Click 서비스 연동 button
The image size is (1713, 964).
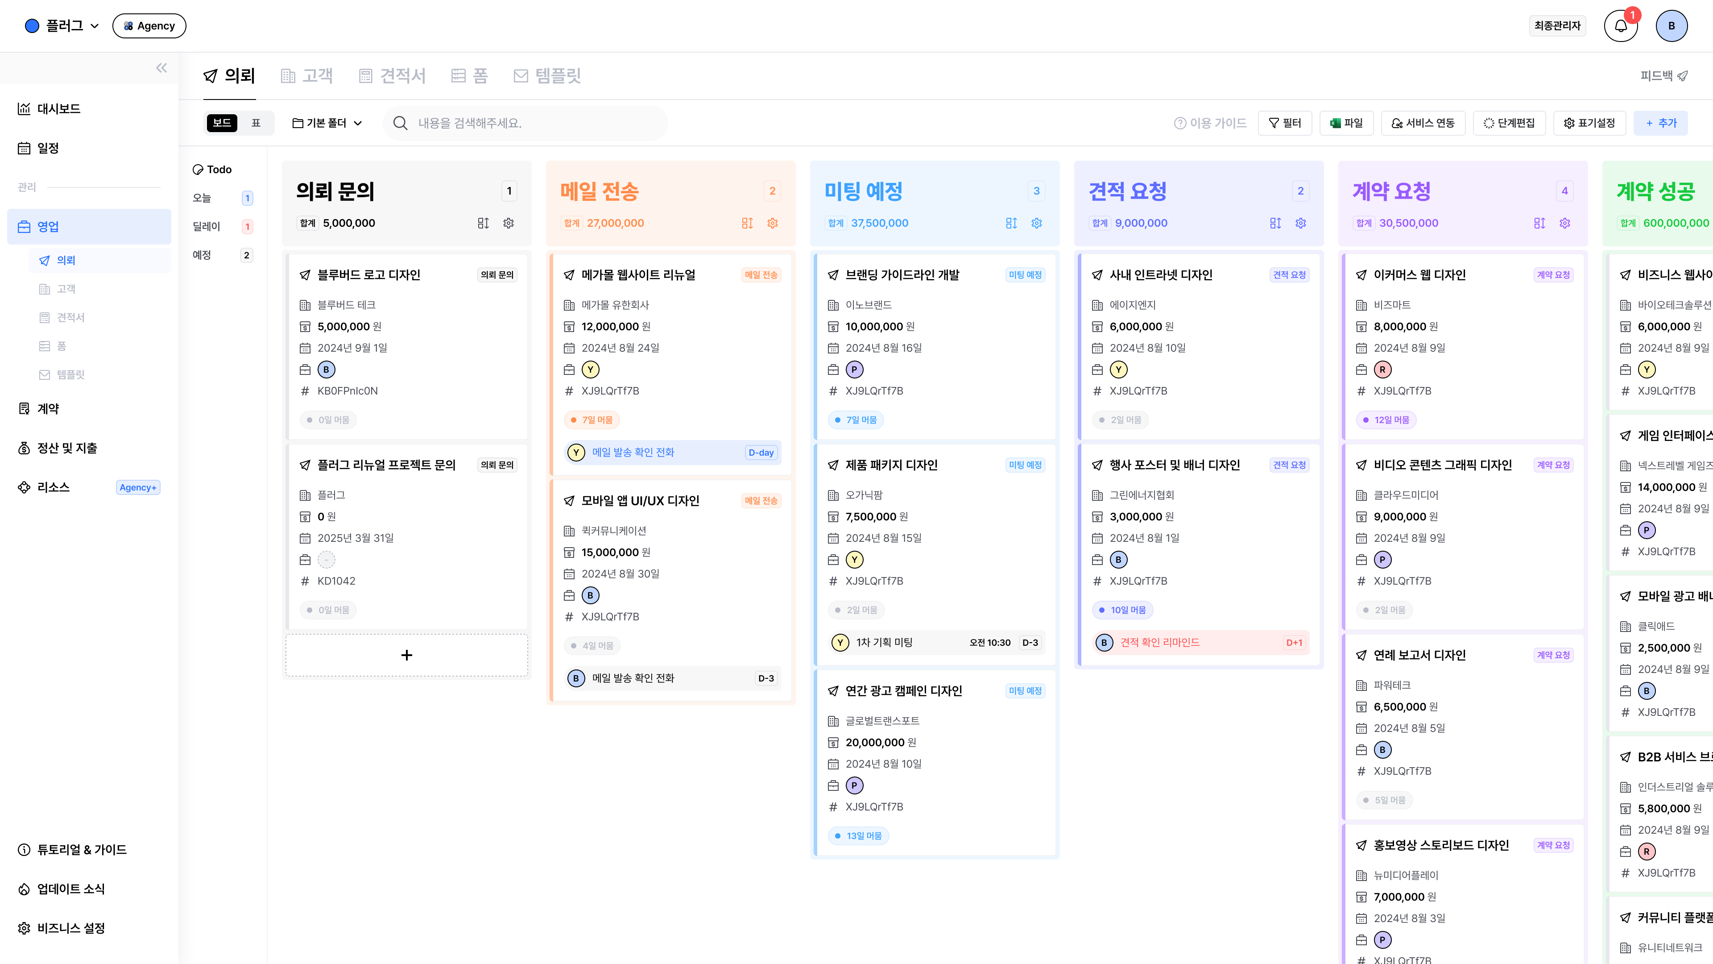click(1423, 123)
